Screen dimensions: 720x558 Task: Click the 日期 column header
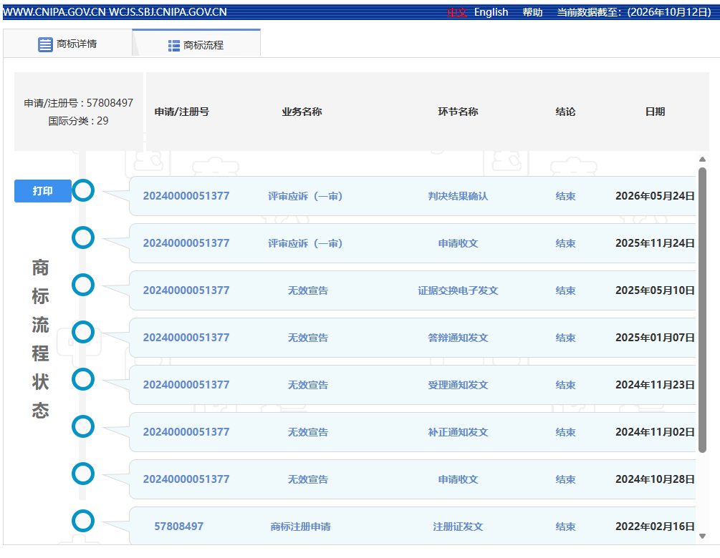click(x=655, y=112)
